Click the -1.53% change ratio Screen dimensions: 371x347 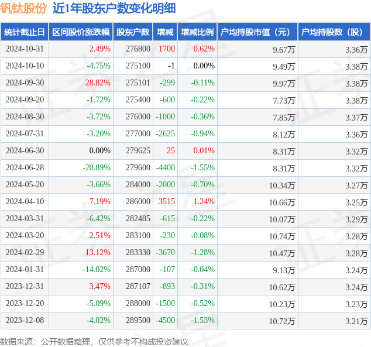(202, 320)
